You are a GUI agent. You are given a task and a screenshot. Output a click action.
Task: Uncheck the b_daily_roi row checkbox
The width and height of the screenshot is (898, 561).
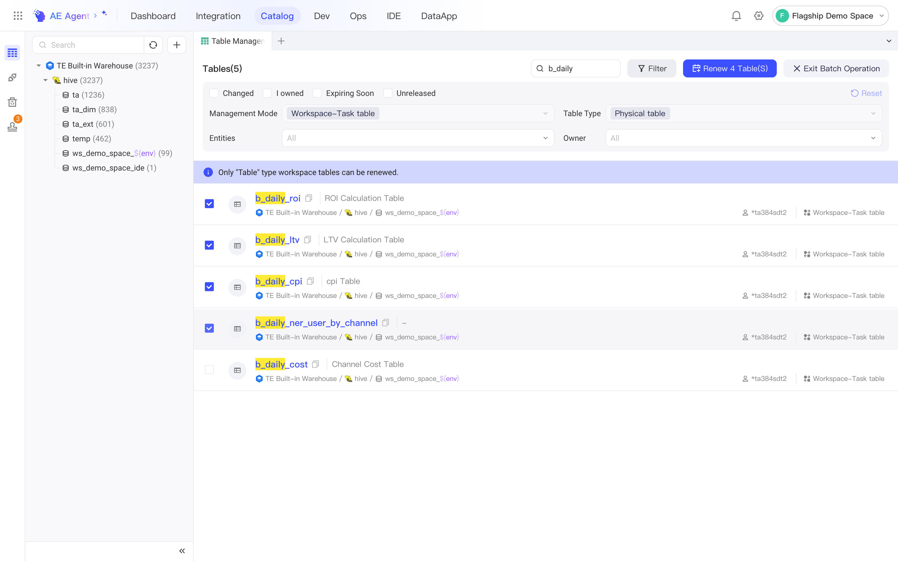coord(209,204)
